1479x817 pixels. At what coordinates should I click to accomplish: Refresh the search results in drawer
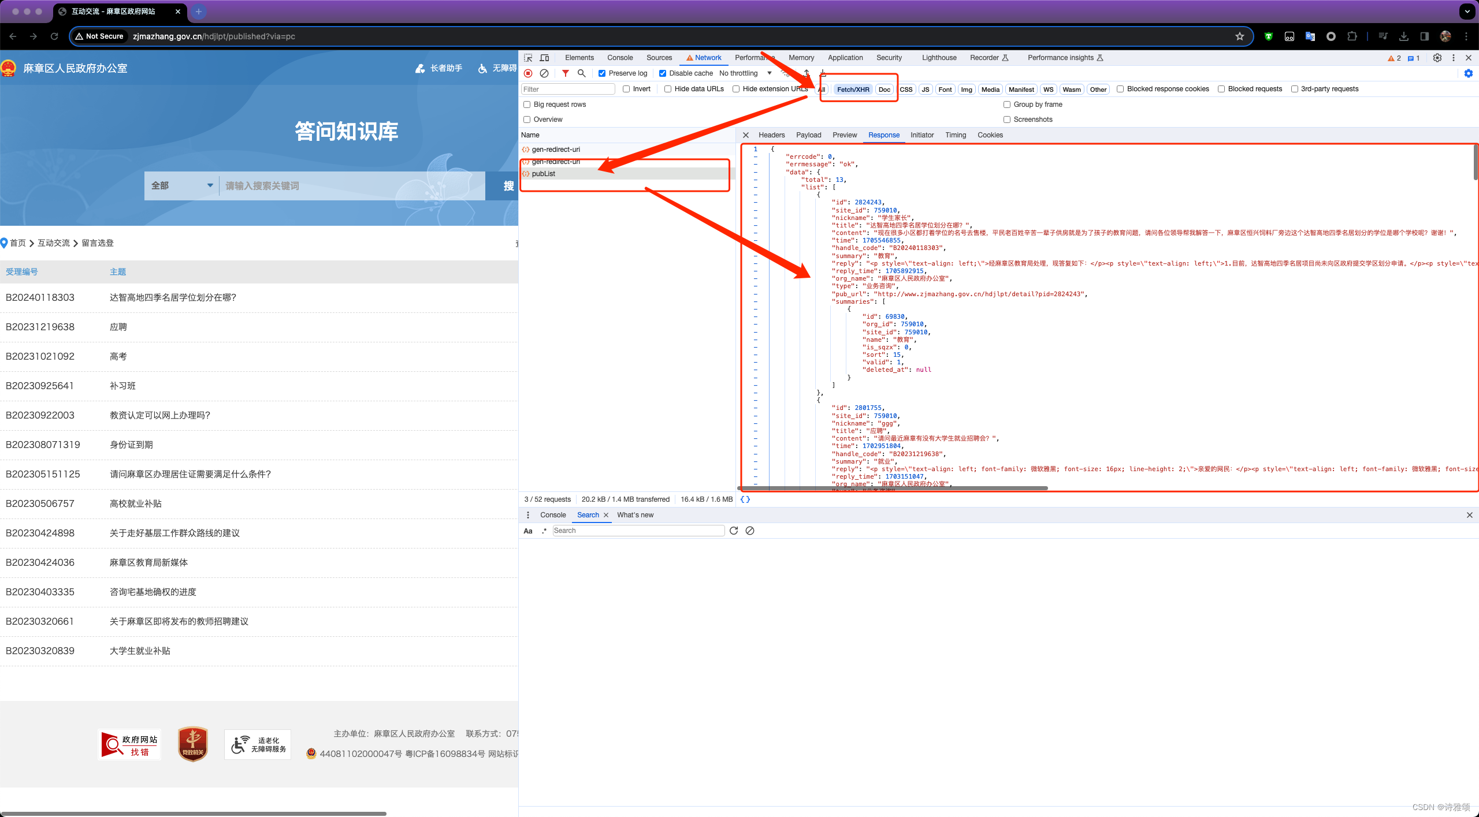(734, 531)
